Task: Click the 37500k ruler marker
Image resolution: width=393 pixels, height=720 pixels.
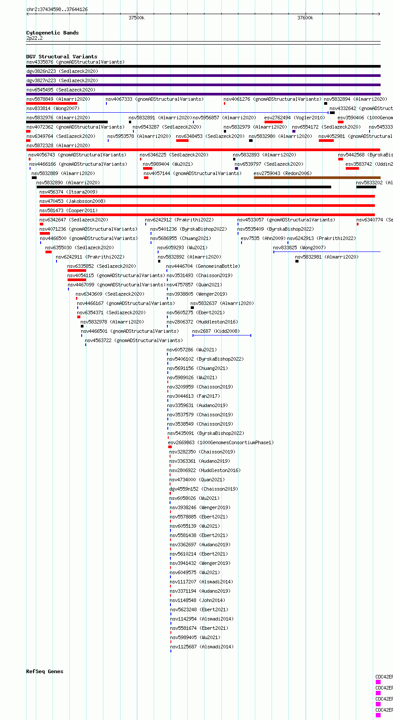Action: (x=136, y=18)
